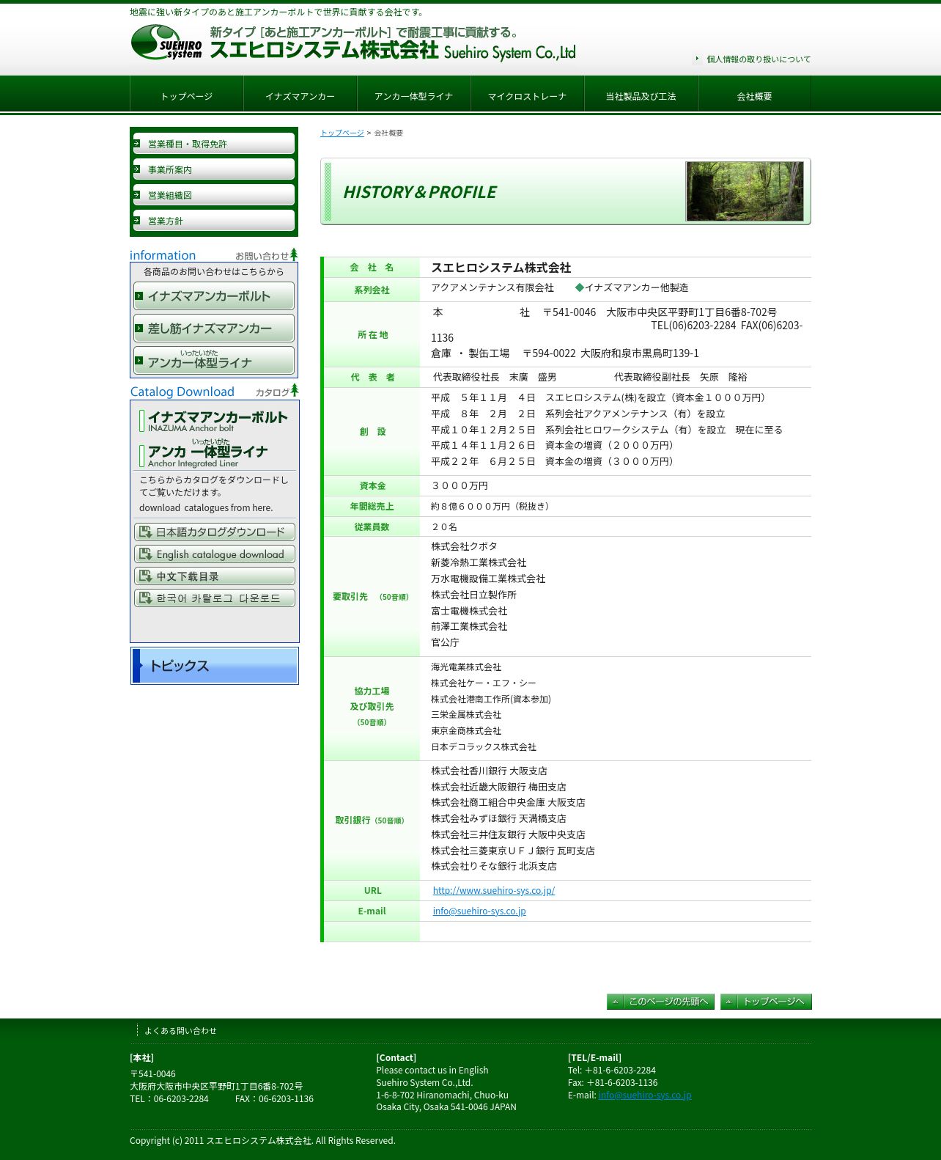
Task: Click arrow icon before 個人情報の取り扱いについて
Action: tap(697, 59)
